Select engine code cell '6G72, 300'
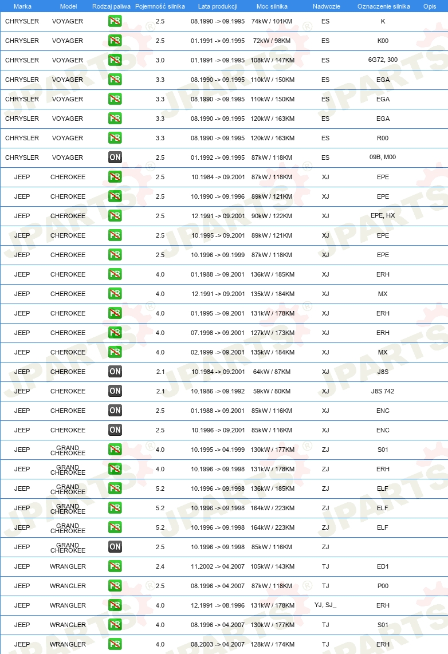Screen dimensions: 448x654 pos(383,60)
